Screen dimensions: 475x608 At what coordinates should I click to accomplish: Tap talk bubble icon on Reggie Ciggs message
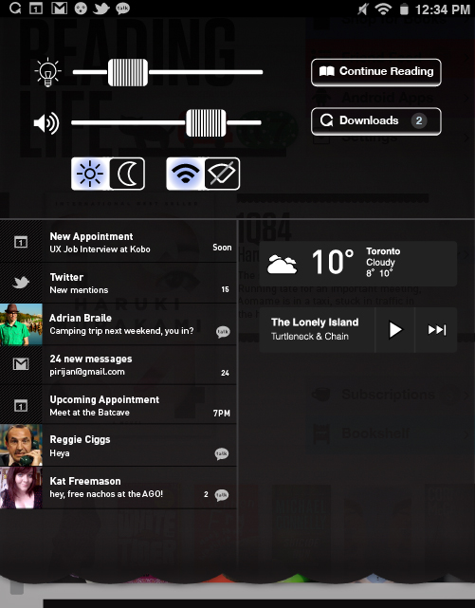coord(222,453)
